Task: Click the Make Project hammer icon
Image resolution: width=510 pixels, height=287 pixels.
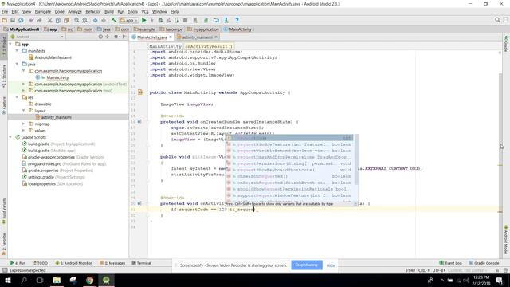Action: click(x=114, y=20)
